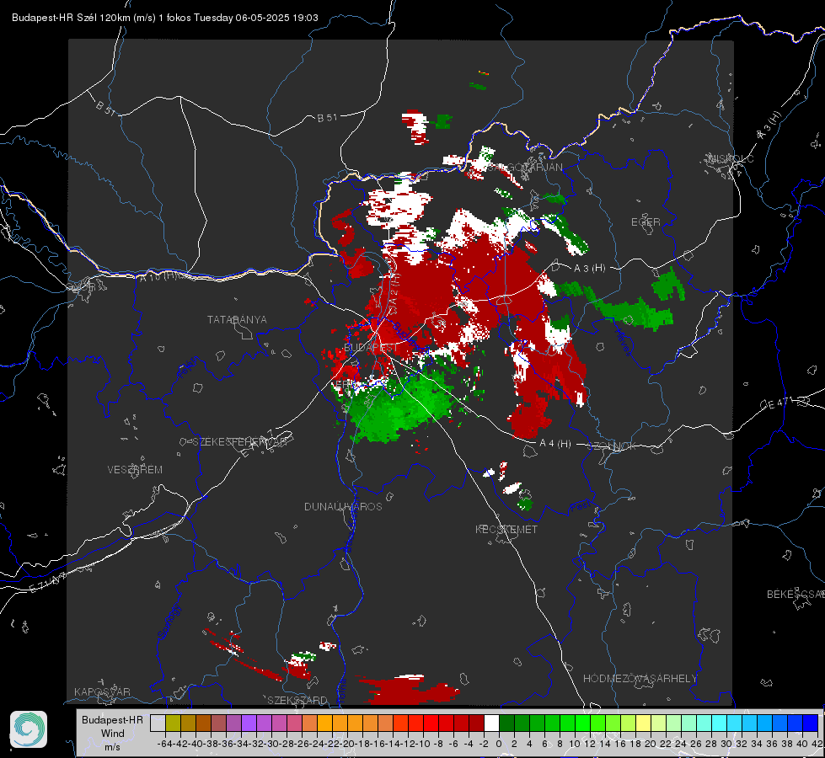Click the dark blue legend swatch nearest 42
825x758 pixels.
(x=811, y=723)
